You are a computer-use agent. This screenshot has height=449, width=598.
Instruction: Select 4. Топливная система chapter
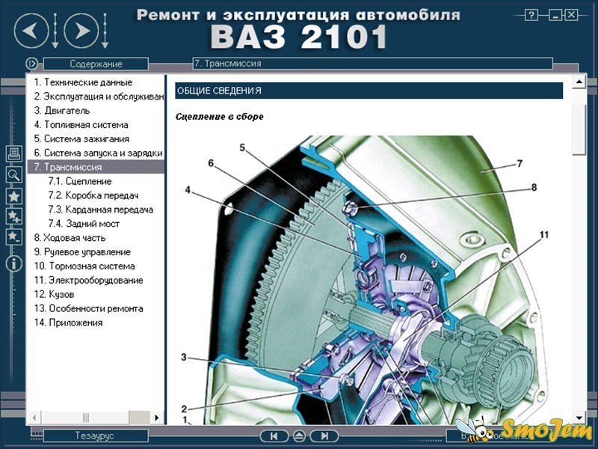[x=81, y=125]
